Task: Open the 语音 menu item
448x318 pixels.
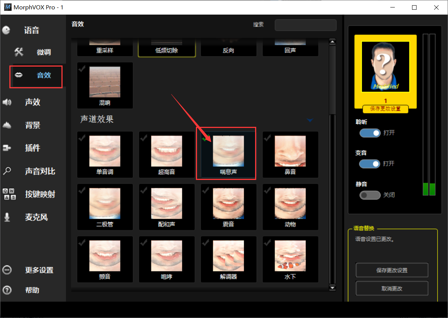Action: coord(32,30)
